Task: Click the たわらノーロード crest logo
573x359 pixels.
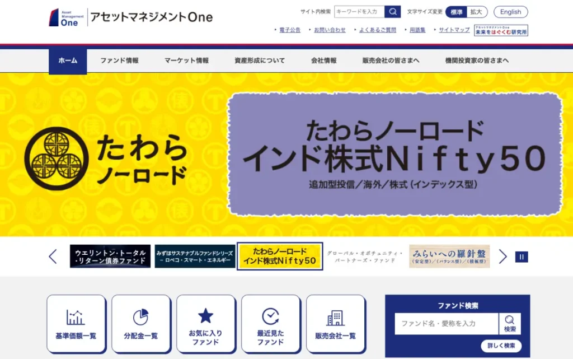Action: coord(57,158)
